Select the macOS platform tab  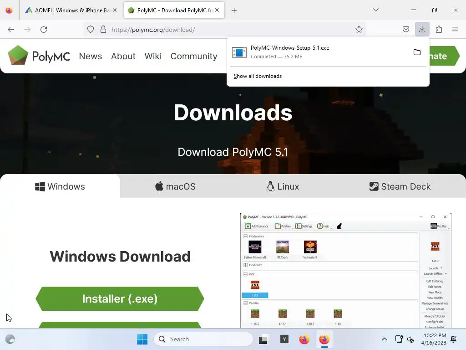click(x=175, y=186)
